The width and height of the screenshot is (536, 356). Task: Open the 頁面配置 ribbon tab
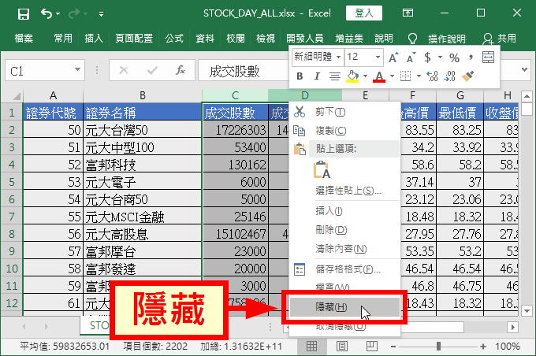[134, 39]
